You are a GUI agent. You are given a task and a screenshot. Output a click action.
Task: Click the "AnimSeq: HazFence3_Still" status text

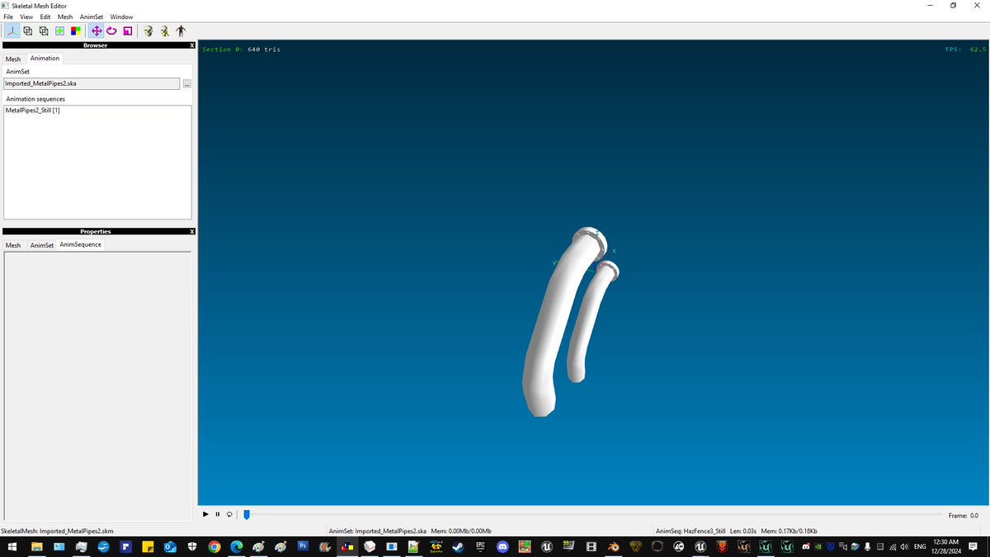[691, 531]
